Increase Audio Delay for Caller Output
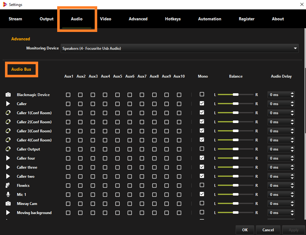 coord(292,148)
